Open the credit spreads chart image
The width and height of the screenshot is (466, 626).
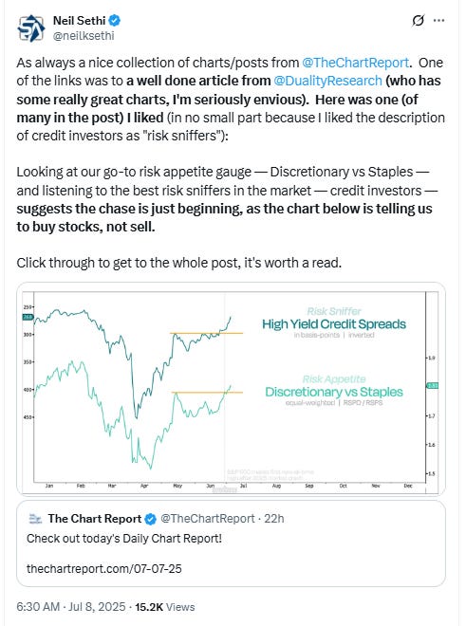pos(231,389)
